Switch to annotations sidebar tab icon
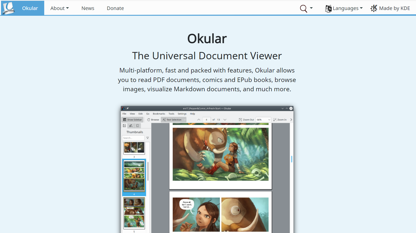This screenshot has height=233, width=416. pos(131,126)
